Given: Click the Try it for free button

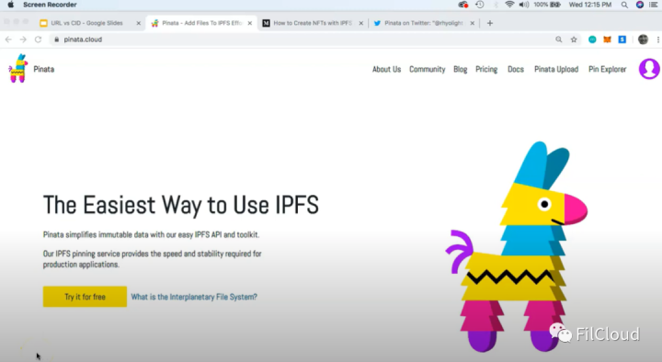Looking at the screenshot, I should [85, 297].
